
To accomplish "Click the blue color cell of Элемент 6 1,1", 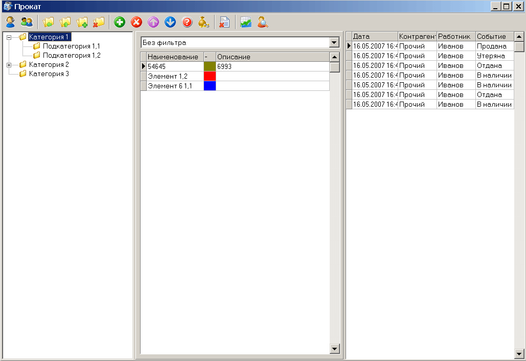I will click(x=210, y=86).
